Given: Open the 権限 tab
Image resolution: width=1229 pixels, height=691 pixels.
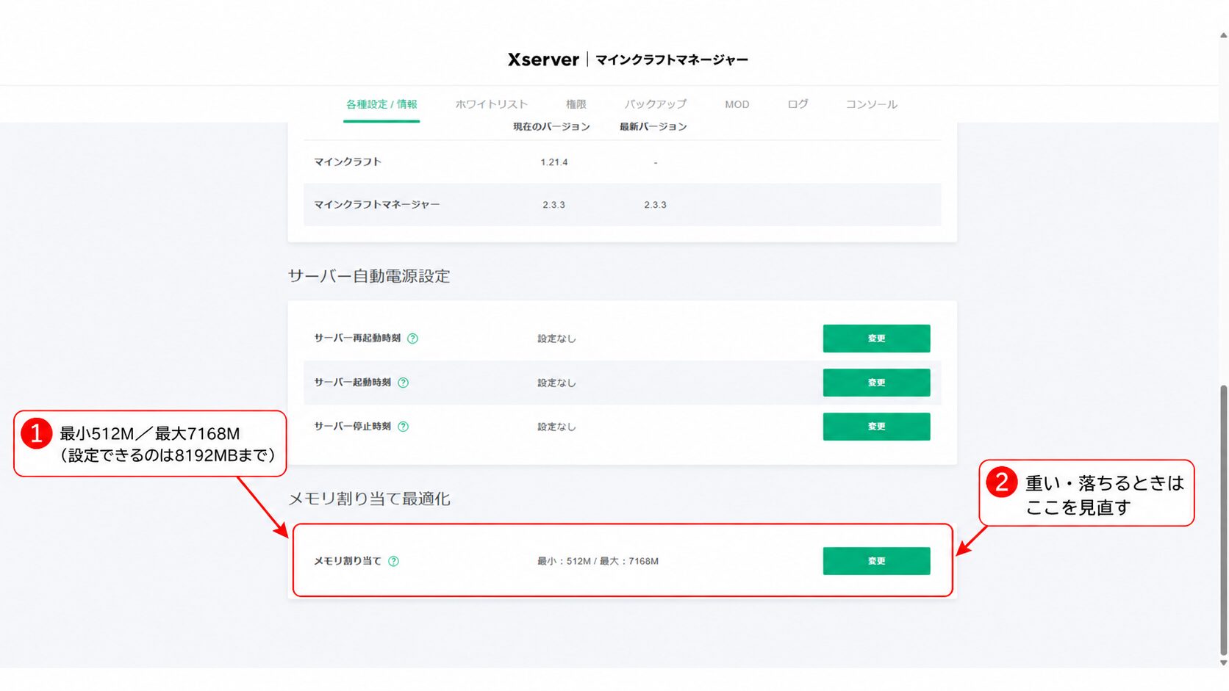Looking at the screenshot, I should pos(576,104).
